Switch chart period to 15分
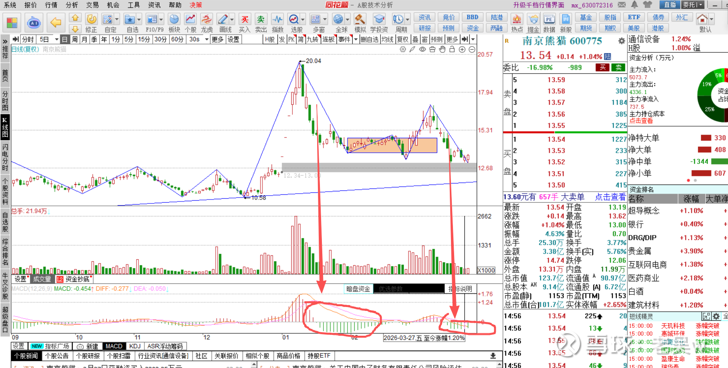The height and width of the screenshot is (368, 728). pos(144,39)
